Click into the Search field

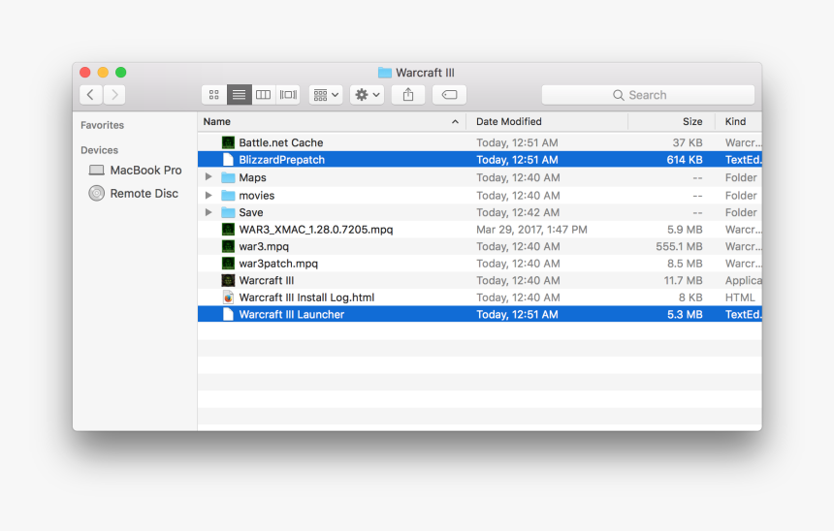pos(648,95)
